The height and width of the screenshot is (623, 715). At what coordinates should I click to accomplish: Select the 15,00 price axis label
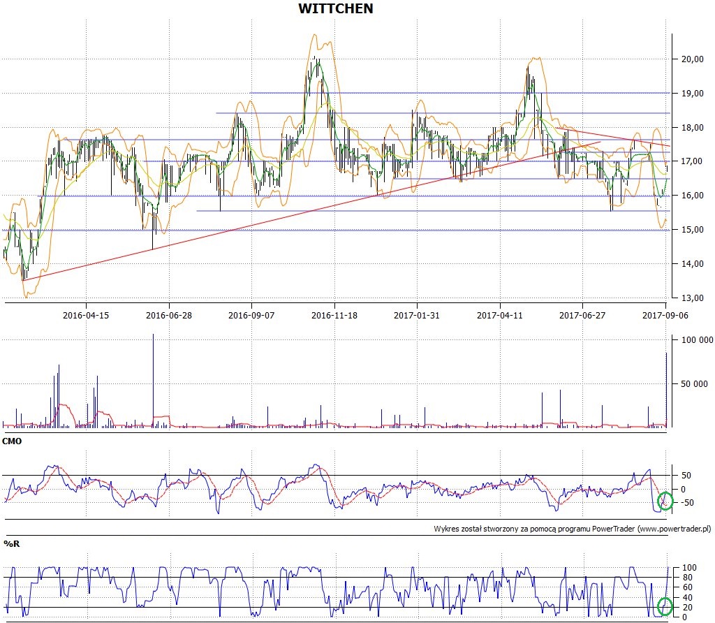692,229
